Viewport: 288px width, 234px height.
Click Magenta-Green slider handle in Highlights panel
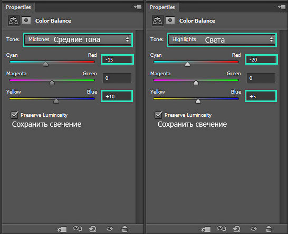point(196,83)
